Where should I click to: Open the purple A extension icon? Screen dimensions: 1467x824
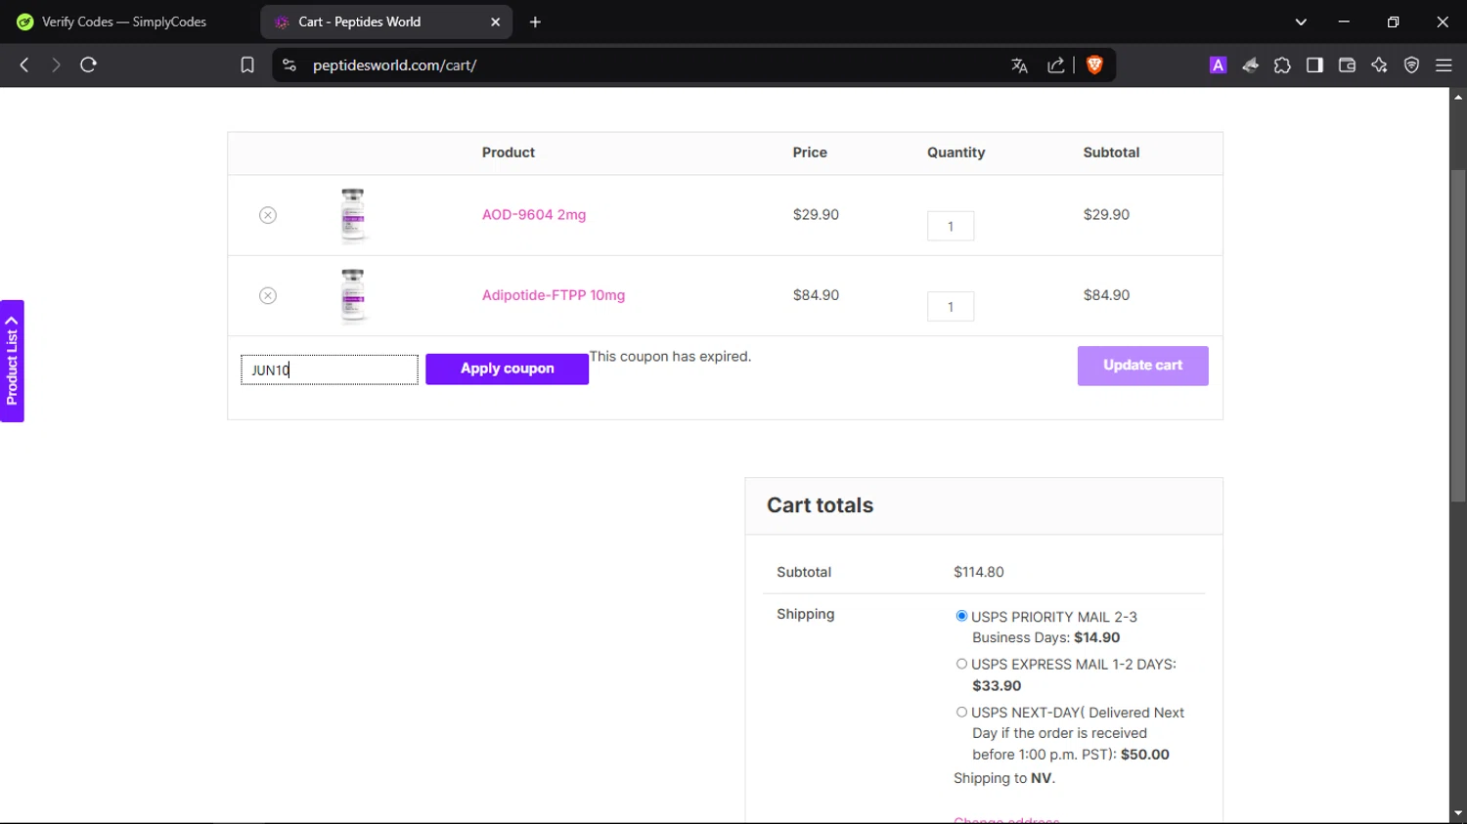[1218, 65]
